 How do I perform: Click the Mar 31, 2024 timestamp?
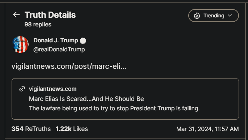tap(207, 129)
